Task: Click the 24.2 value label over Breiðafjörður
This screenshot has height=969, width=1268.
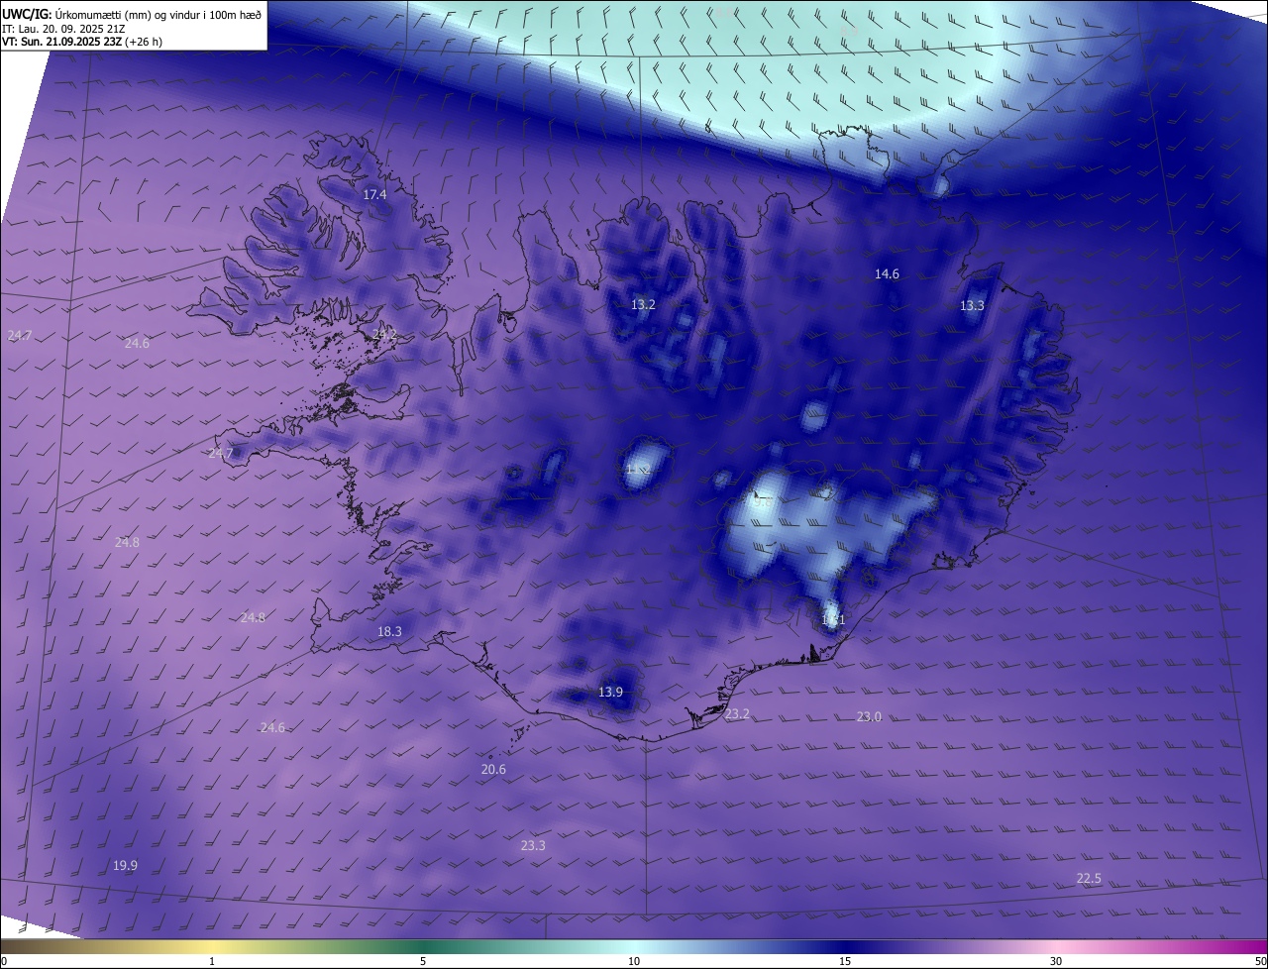Action: pyautogui.click(x=384, y=335)
